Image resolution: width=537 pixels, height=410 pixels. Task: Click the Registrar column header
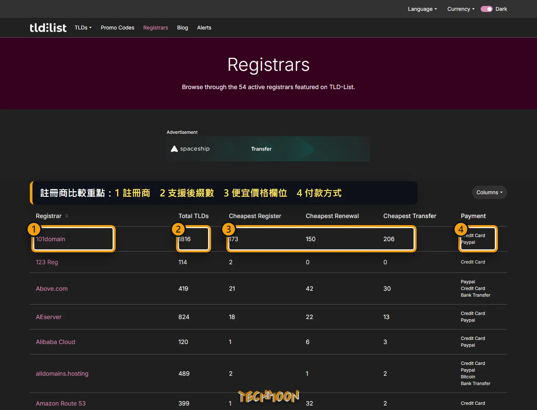[x=48, y=216]
